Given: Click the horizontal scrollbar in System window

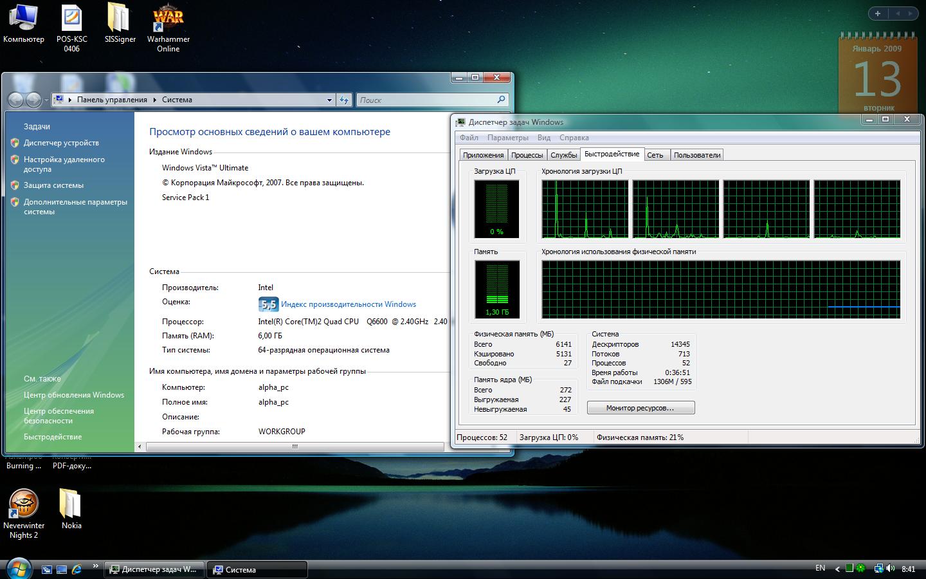Looking at the screenshot, I should pos(295,446).
